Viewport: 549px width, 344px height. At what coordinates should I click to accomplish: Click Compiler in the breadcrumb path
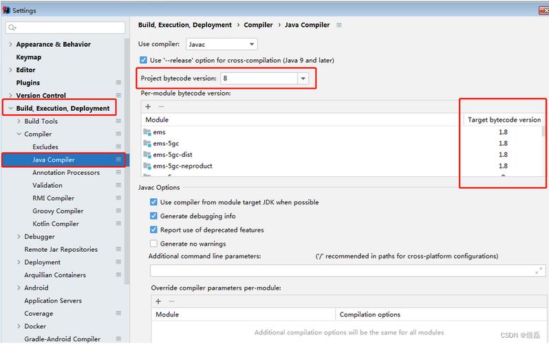(259, 25)
